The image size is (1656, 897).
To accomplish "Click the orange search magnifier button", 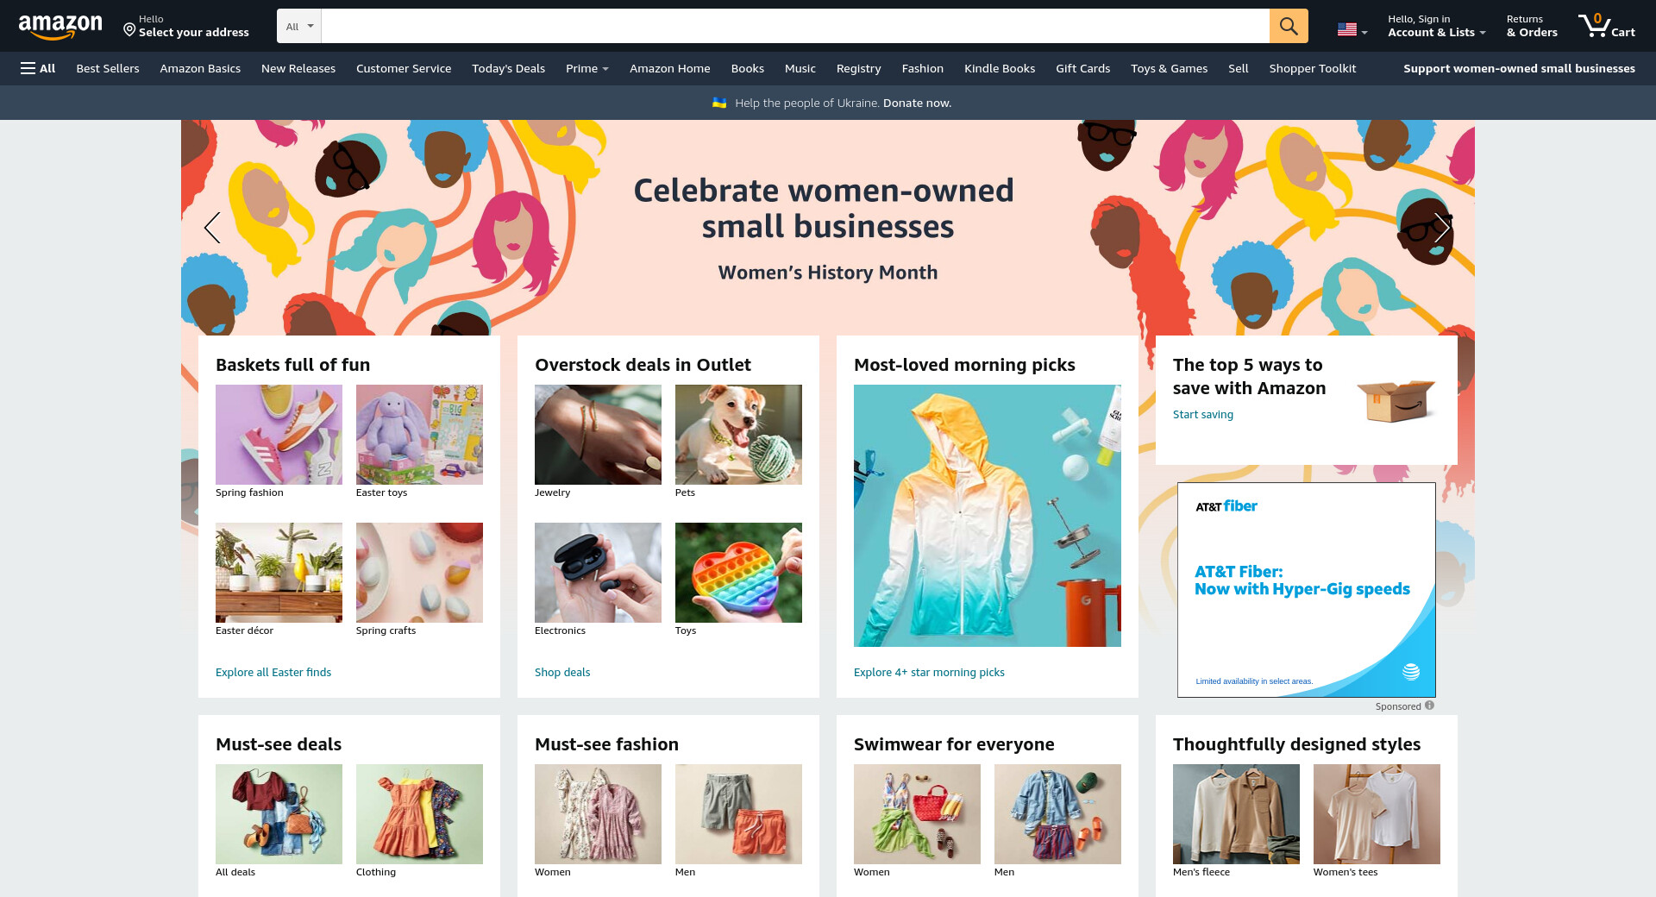I will point(1289,26).
